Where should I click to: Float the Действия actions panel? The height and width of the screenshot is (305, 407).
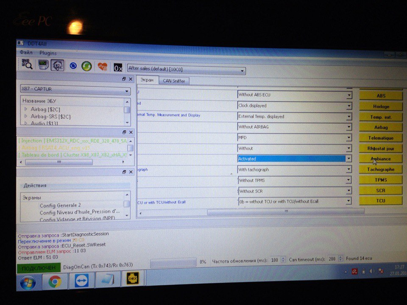124,172
